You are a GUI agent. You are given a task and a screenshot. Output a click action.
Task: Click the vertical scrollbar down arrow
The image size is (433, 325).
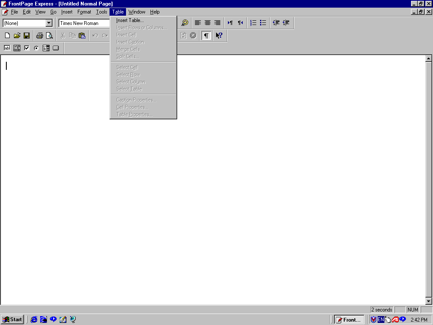tap(428, 301)
